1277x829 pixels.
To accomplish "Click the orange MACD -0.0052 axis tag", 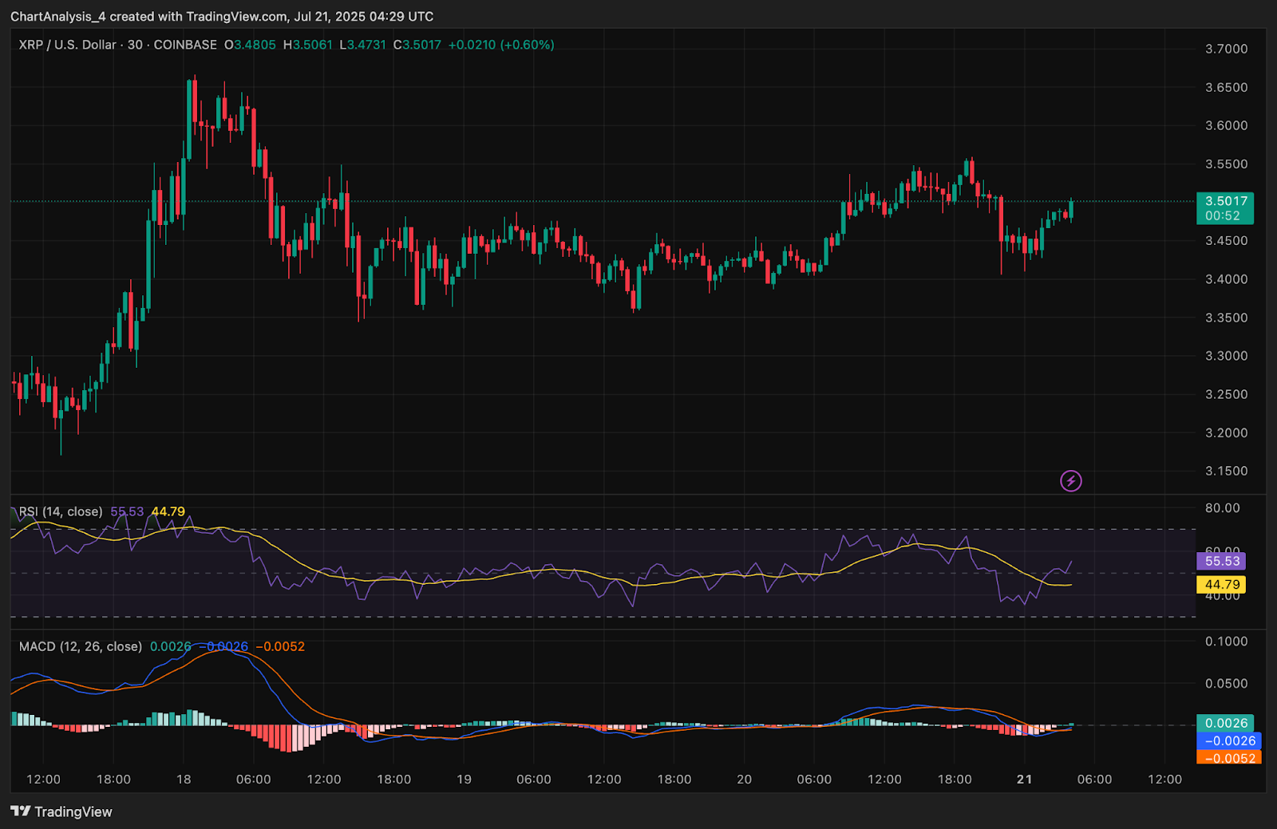I will point(1229,758).
